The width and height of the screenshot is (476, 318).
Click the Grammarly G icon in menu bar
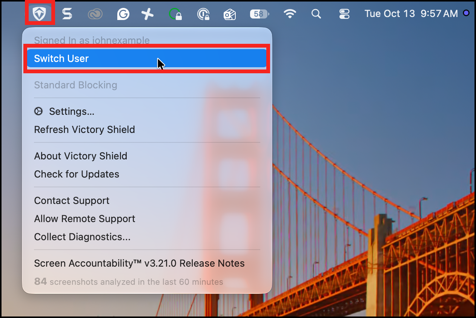[123, 14]
